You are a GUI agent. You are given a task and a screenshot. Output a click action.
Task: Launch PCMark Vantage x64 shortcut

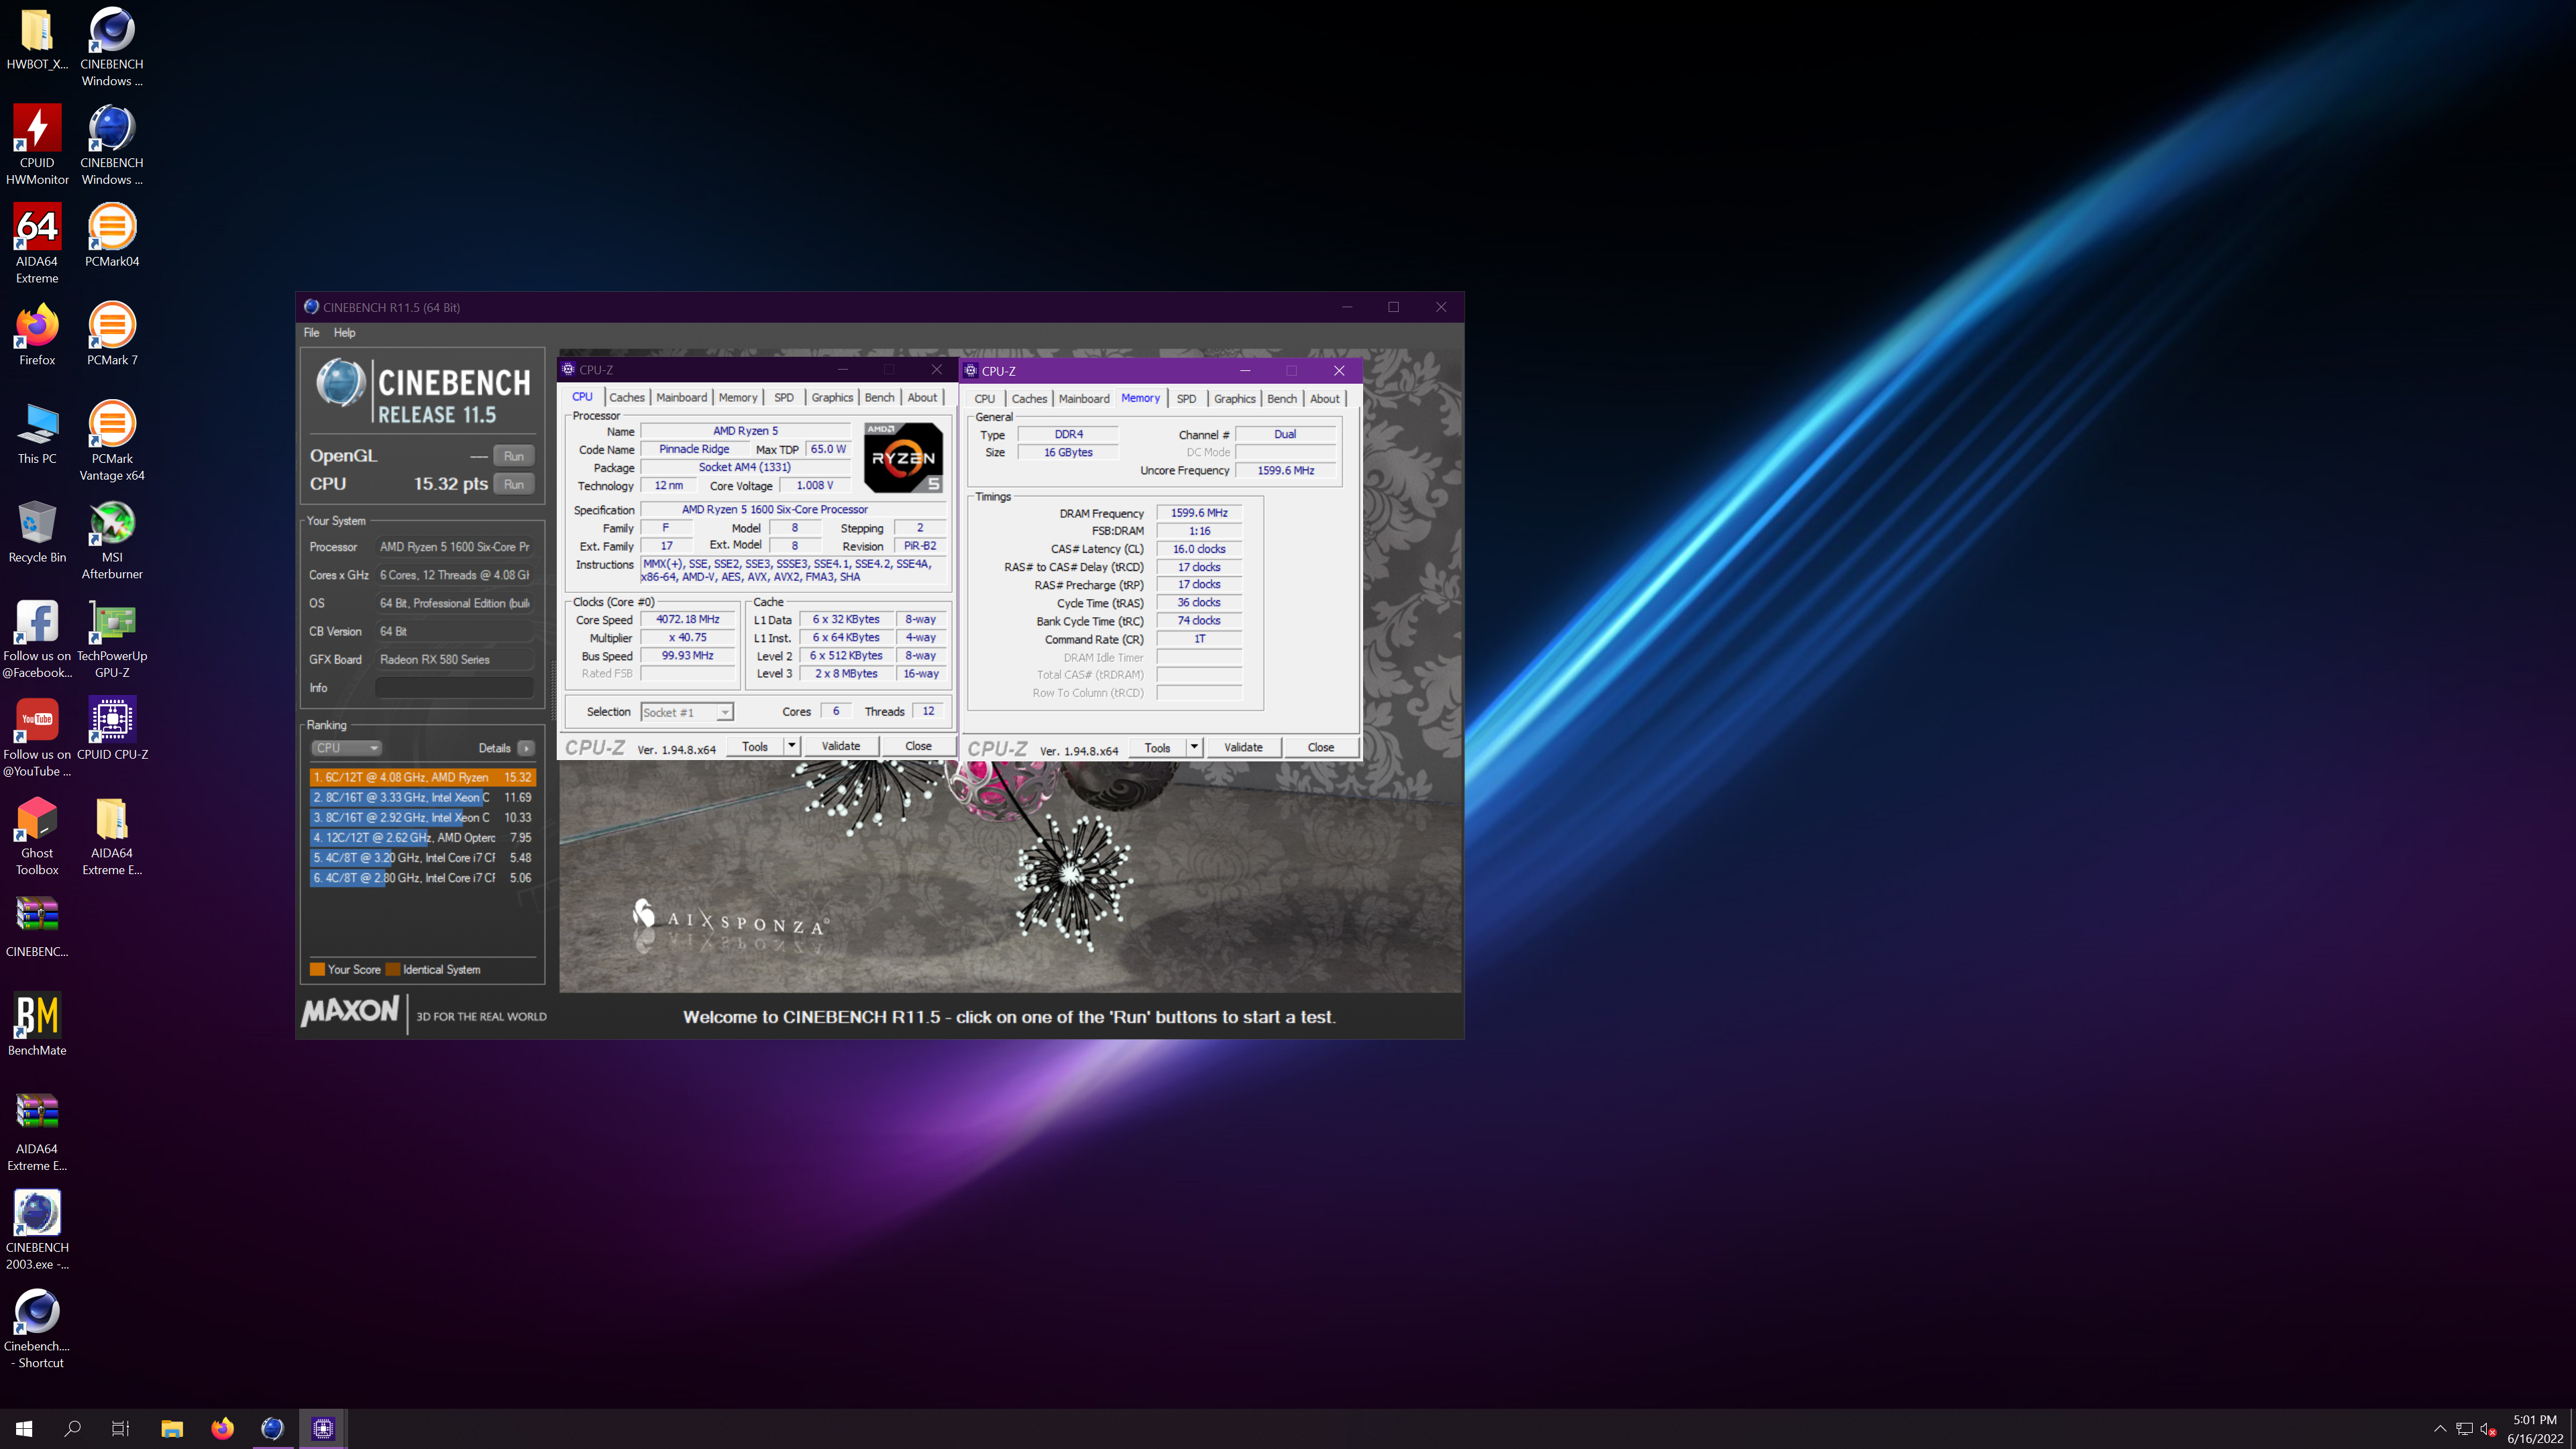click(x=112, y=441)
